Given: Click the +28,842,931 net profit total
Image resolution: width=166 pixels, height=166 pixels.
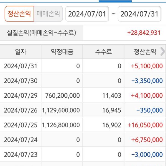Looking at the screenshot, I should 144,33.
